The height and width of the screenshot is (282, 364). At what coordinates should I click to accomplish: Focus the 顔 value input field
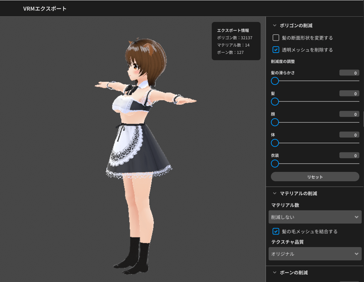(x=349, y=114)
